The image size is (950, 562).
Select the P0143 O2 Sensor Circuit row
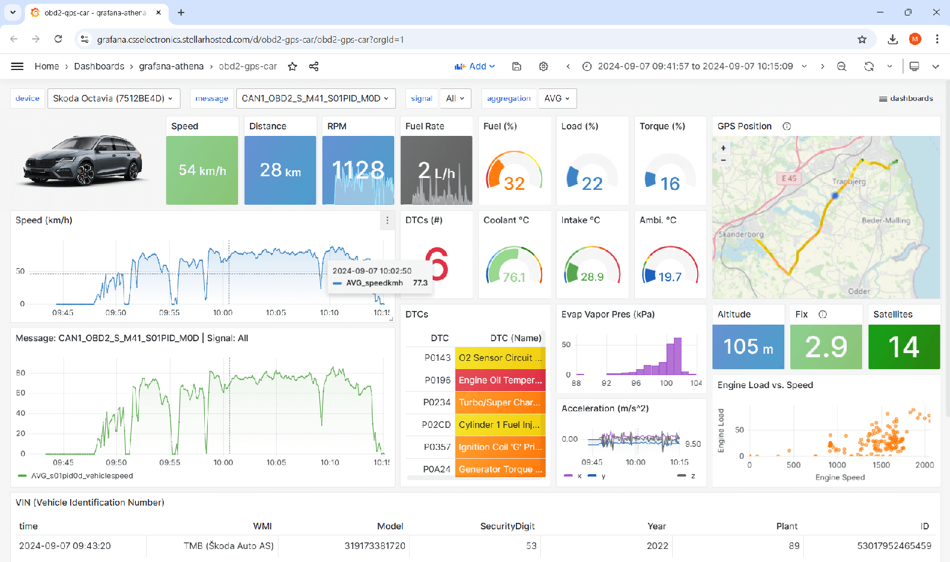pos(475,358)
